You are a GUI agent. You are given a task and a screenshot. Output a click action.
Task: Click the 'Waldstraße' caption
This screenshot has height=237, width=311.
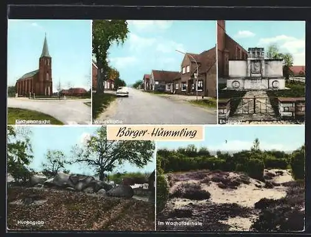point(108,122)
